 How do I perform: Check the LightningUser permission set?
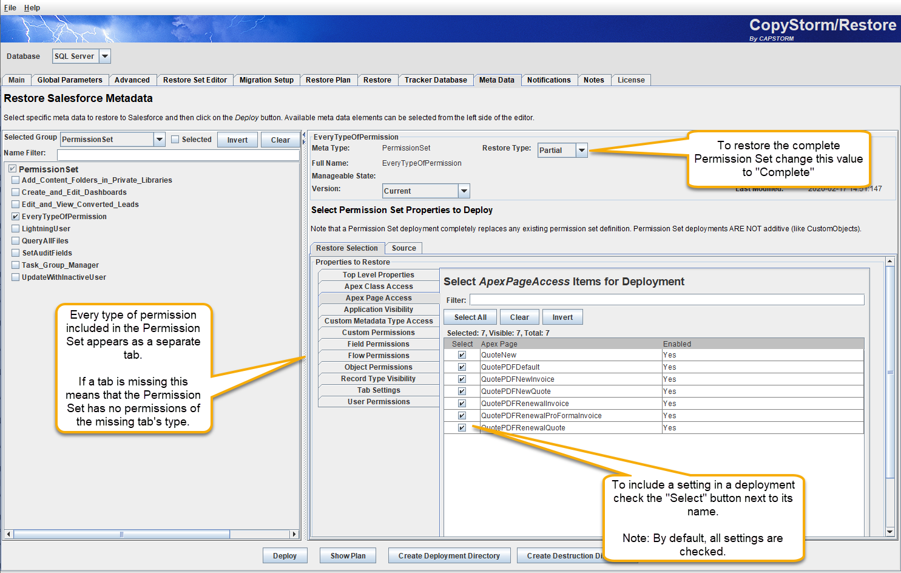16,229
